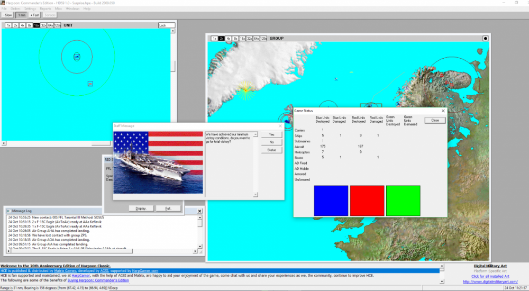Click the circular icon in Group window corner
This screenshot has height=291, width=529.
[485, 39]
